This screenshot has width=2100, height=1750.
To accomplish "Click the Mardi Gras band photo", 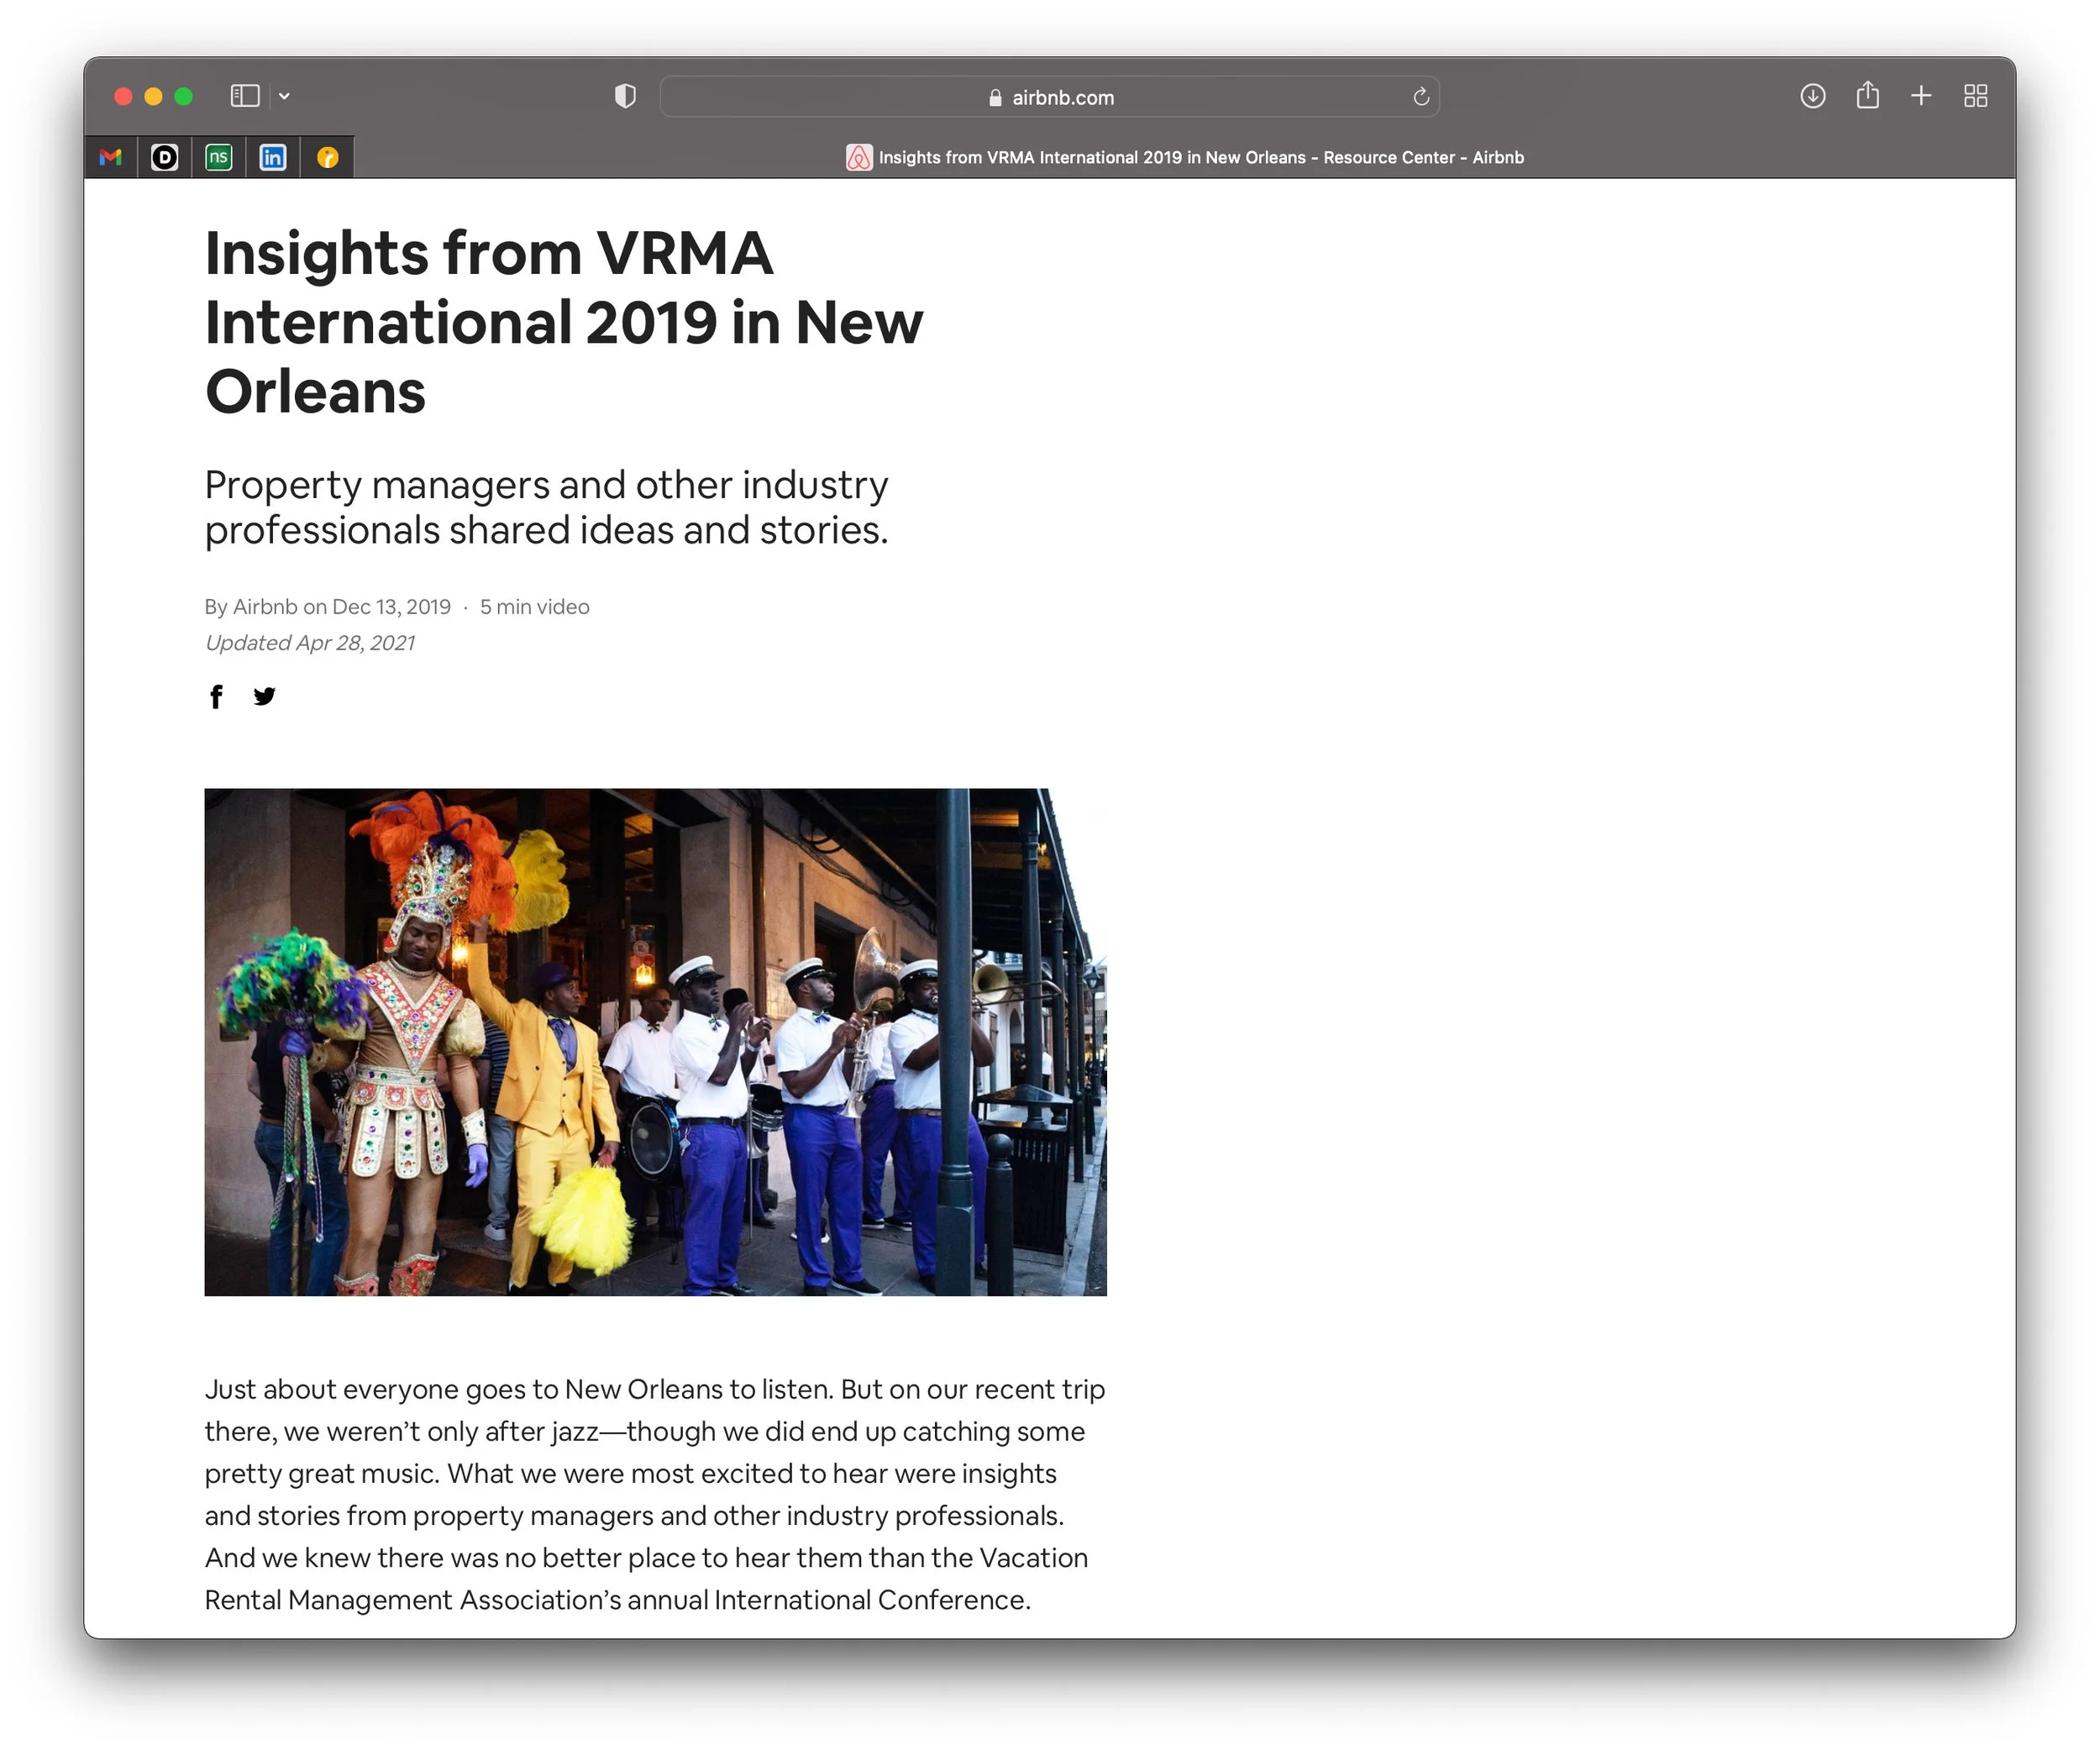I will (x=655, y=1041).
